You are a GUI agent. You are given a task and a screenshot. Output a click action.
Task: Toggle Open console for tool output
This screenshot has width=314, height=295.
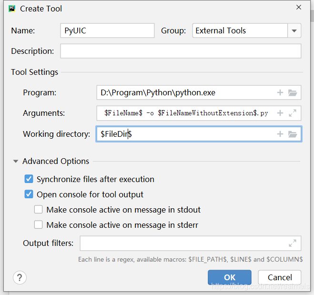[29, 194]
